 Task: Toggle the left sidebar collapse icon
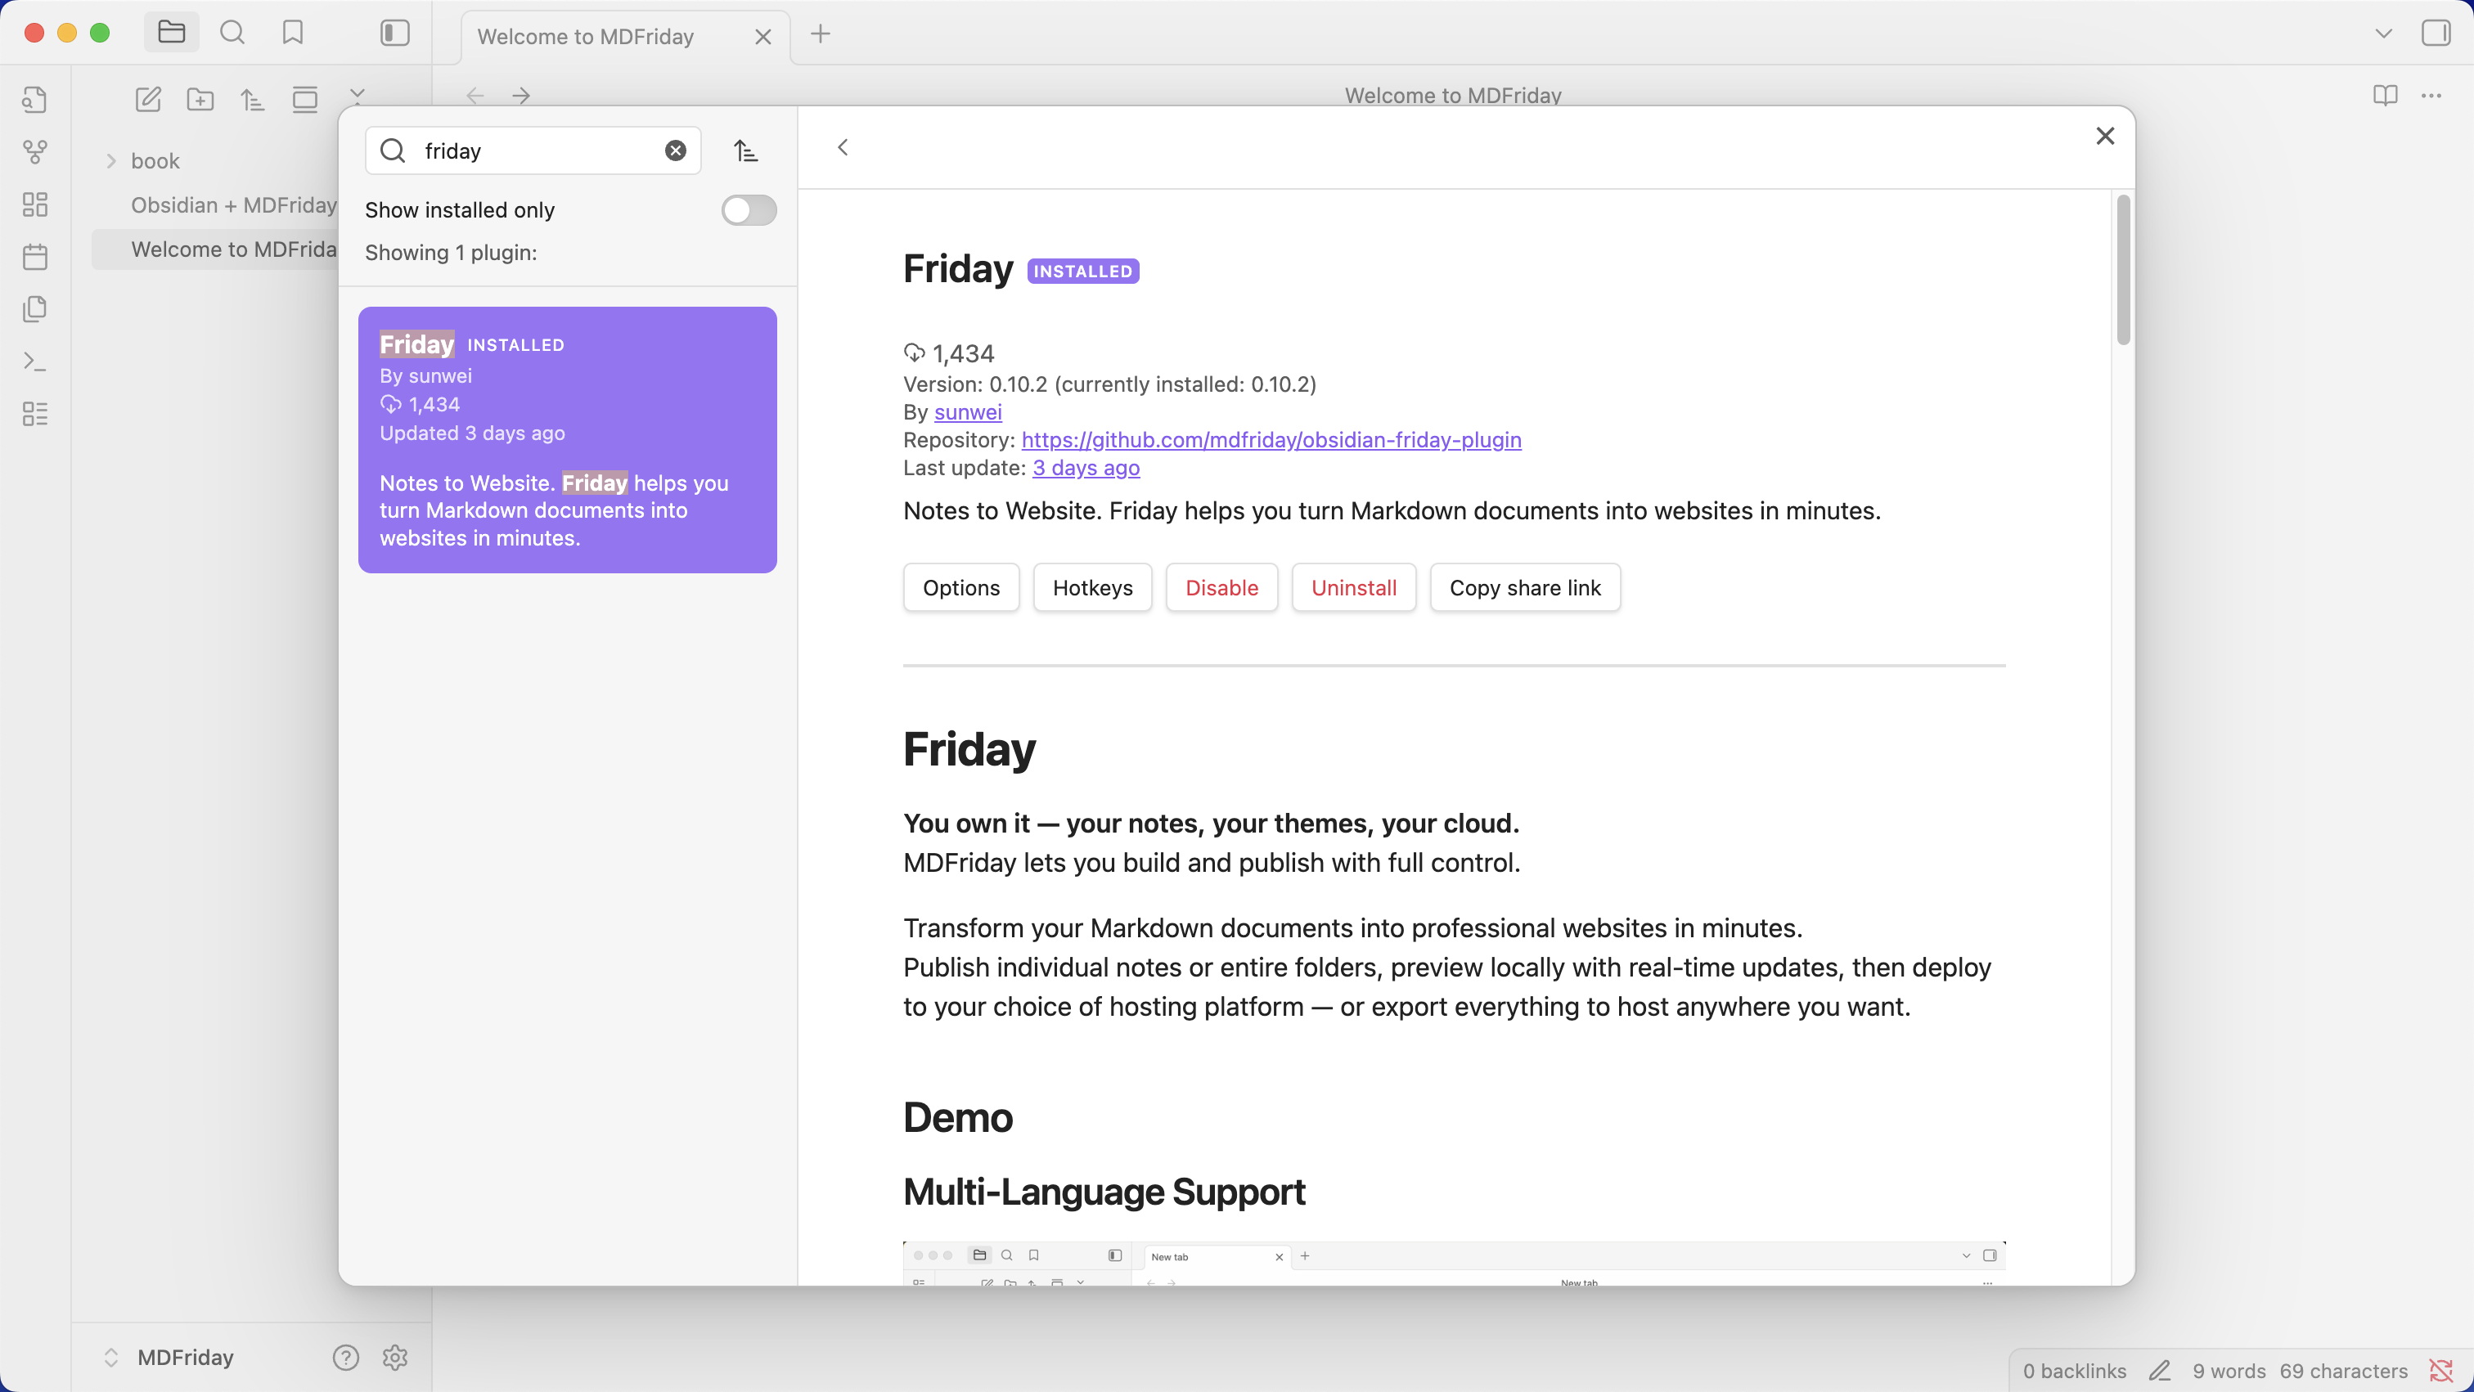394,34
